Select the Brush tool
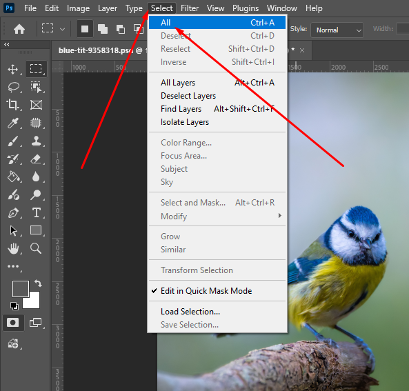 pyautogui.click(x=13, y=141)
